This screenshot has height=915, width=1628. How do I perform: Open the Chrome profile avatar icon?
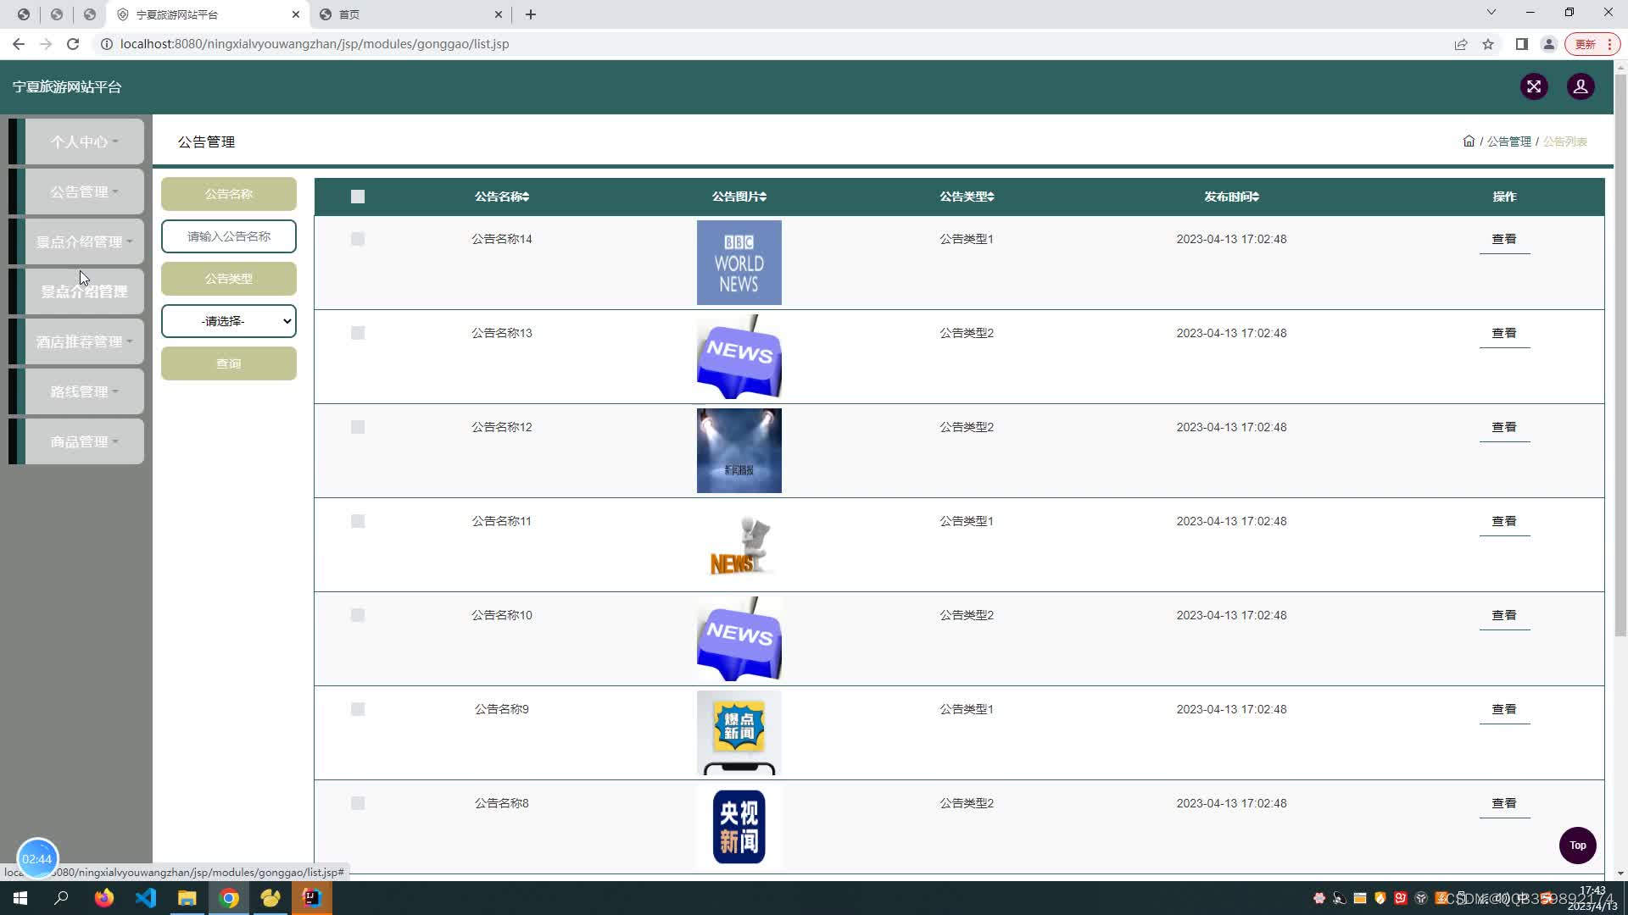(1549, 44)
